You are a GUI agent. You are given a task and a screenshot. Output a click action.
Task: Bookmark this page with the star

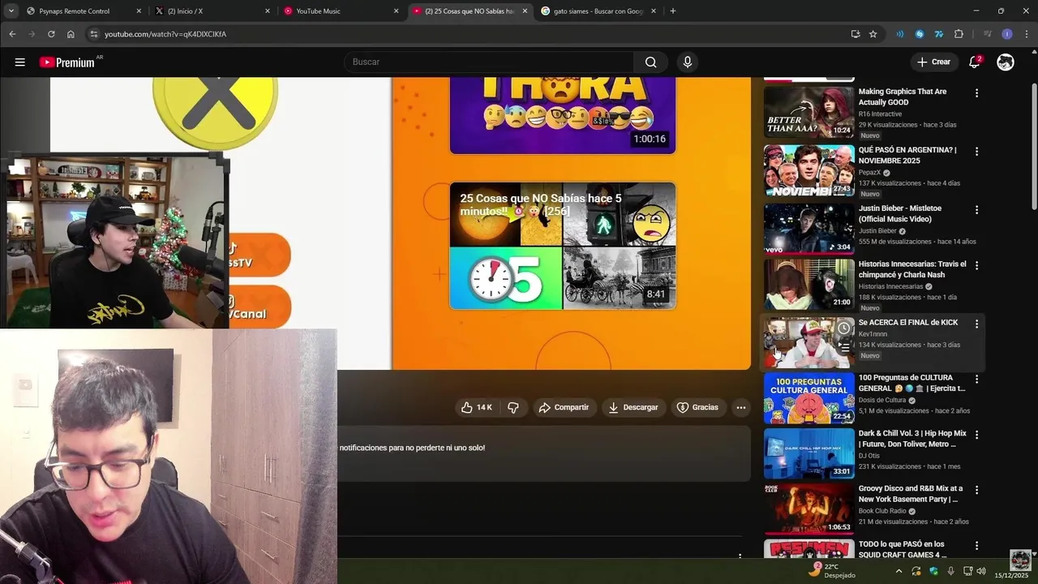click(x=873, y=34)
